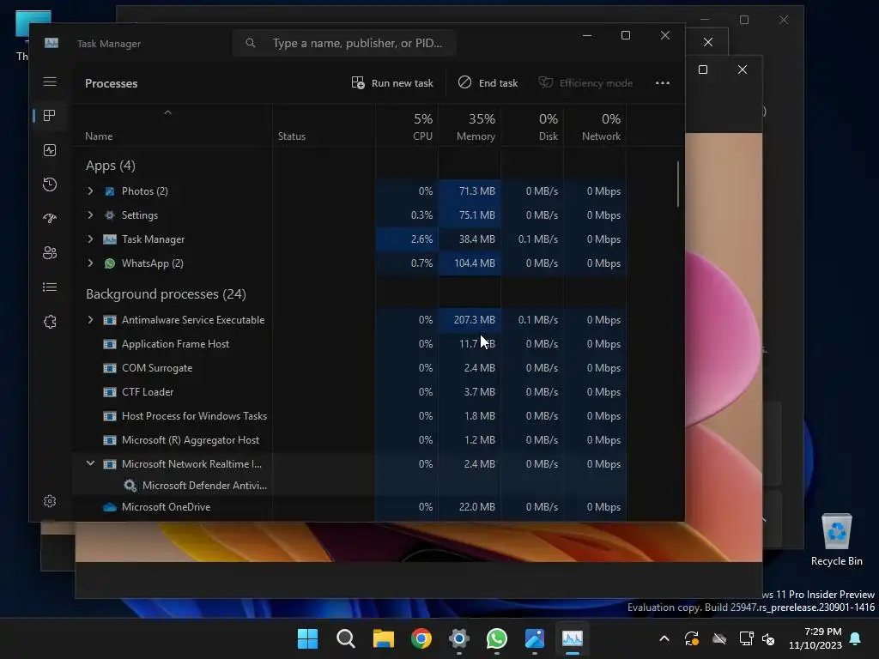Select the Processes page icon in sidebar

click(x=50, y=116)
